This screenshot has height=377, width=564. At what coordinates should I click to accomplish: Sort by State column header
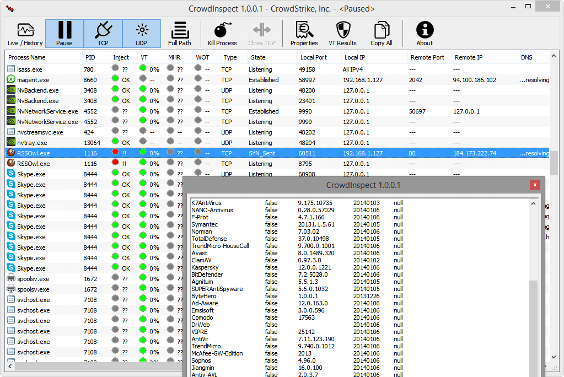[258, 57]
